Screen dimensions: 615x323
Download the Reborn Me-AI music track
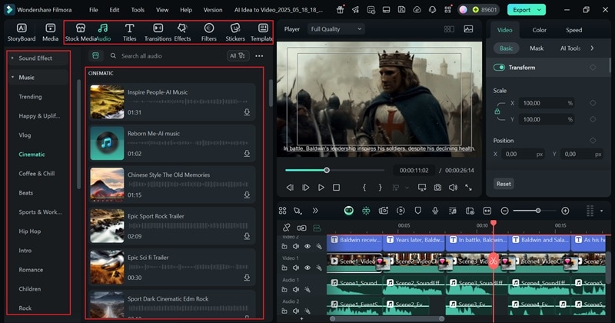[247, 154]
